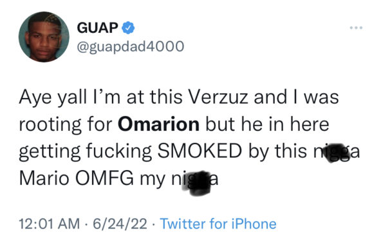The image size is (383, 244).
Task: Open the GUAP profile picture
Action: click(x=44, y=37)
